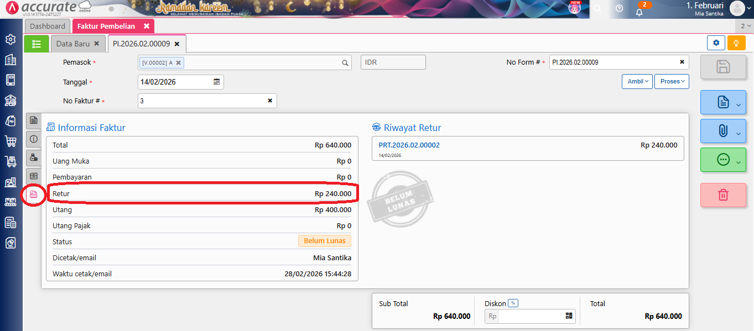Open the form settings gear button
Viewport: 754px width, 331px height.
point(716,43)
